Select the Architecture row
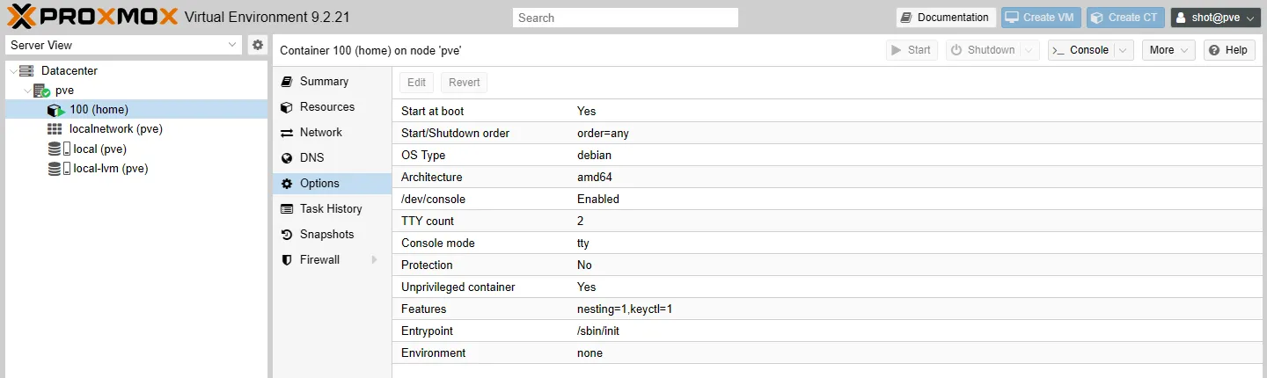Image resolution: width=1267 pixels, height=378 pixels. click(827, 178)
